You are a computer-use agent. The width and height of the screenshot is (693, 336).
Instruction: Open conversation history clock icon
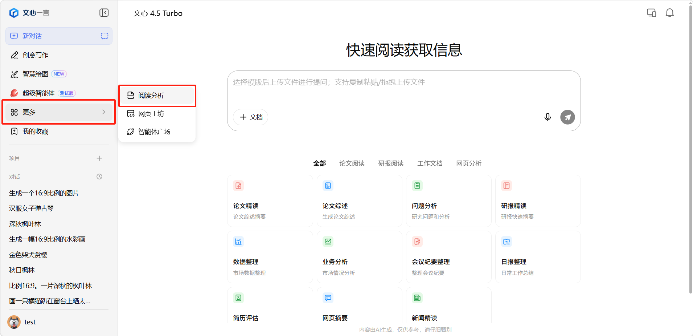coord(99,177)
